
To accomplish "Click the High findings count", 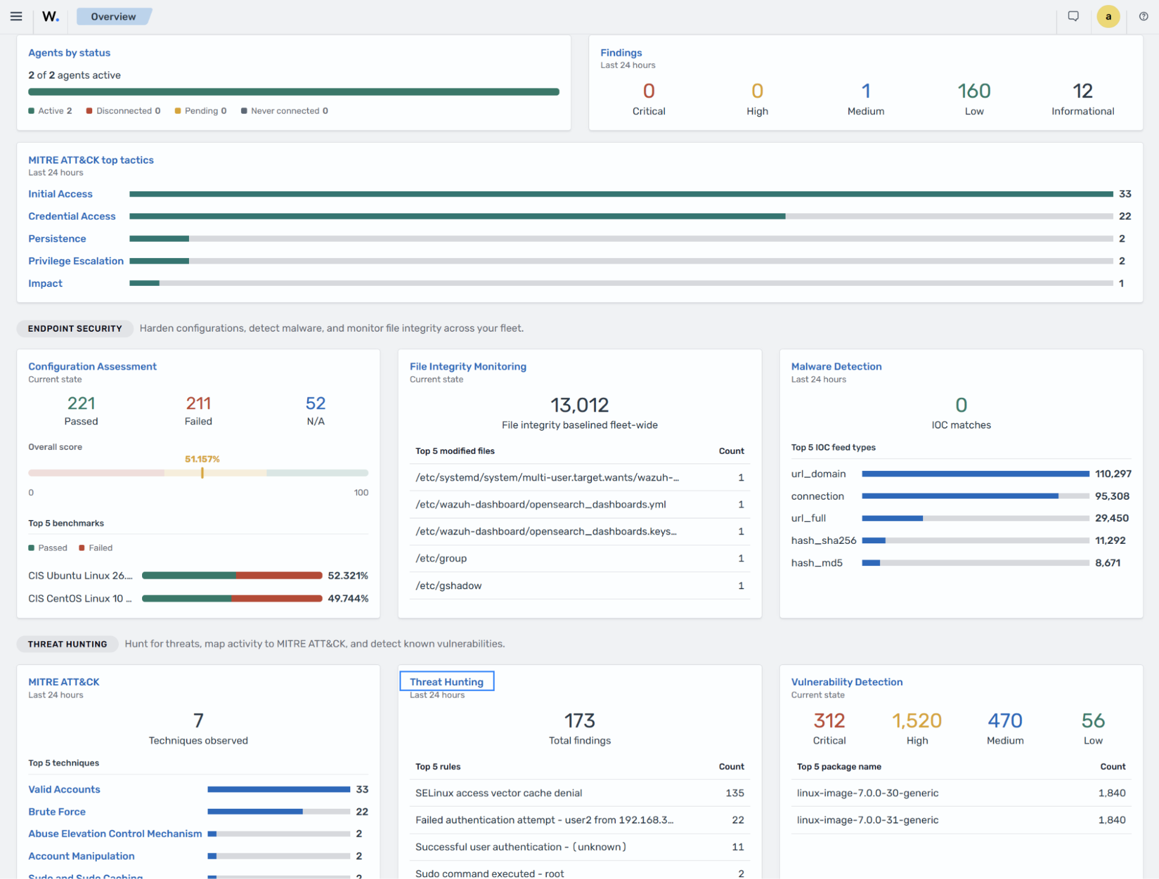I will pyautogui.click(x=757, y=91).
